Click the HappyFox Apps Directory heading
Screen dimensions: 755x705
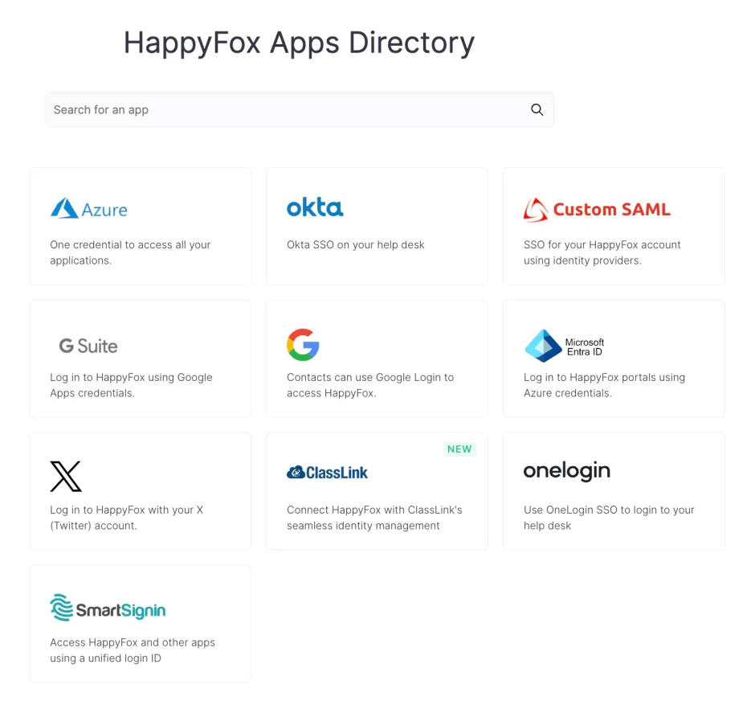[x=299, y=43]
